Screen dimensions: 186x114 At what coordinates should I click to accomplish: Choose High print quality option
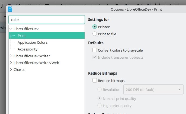[x=100, y=105]
